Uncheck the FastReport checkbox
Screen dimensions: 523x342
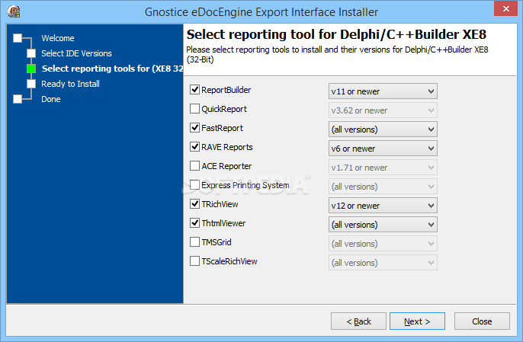click(194, 128)
